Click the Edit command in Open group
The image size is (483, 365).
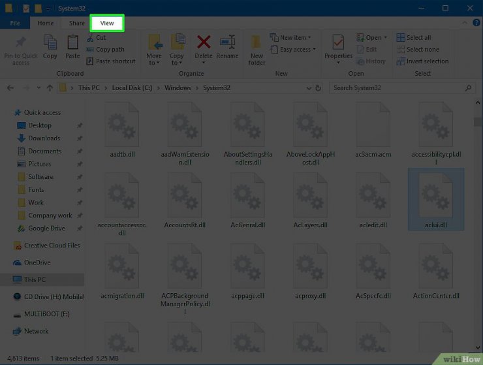tap(367, 50)
